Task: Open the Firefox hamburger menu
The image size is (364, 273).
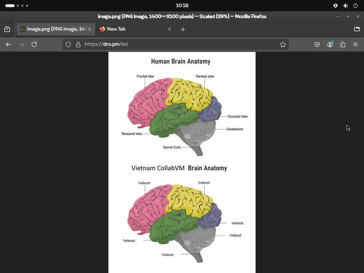Action: point(355,44)
